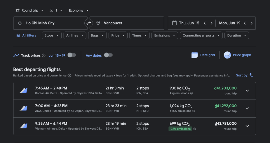Click info icon beside Avg emissions
This screenshot has width=270, height=143.
(192, 93)
